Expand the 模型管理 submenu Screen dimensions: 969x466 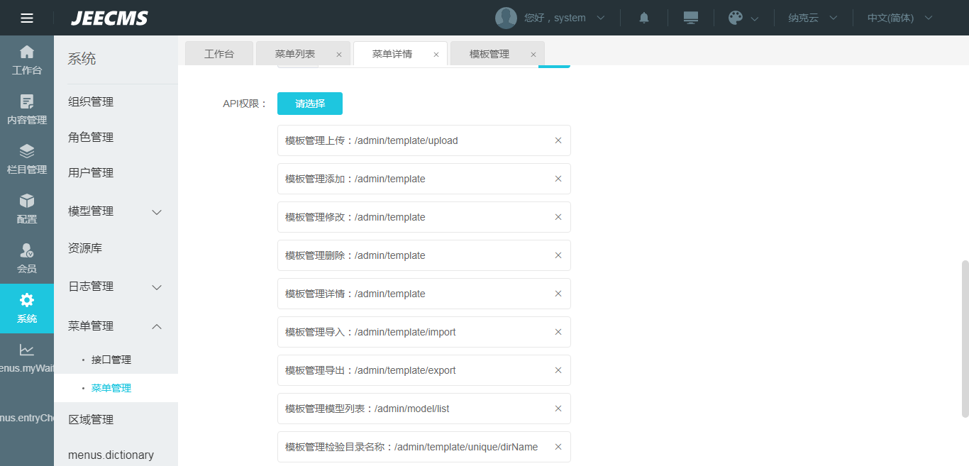tap(157, 211)
